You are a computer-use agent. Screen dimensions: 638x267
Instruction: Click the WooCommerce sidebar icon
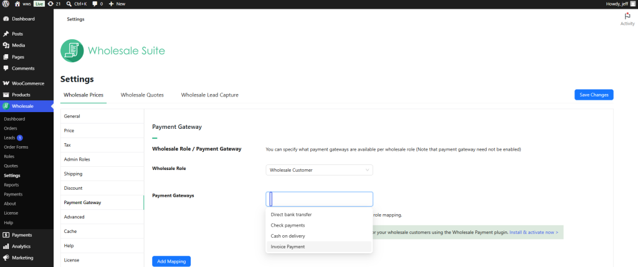tap(6, 83)
